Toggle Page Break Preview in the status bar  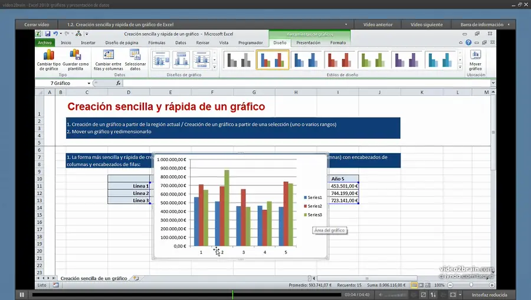[428, 285]
